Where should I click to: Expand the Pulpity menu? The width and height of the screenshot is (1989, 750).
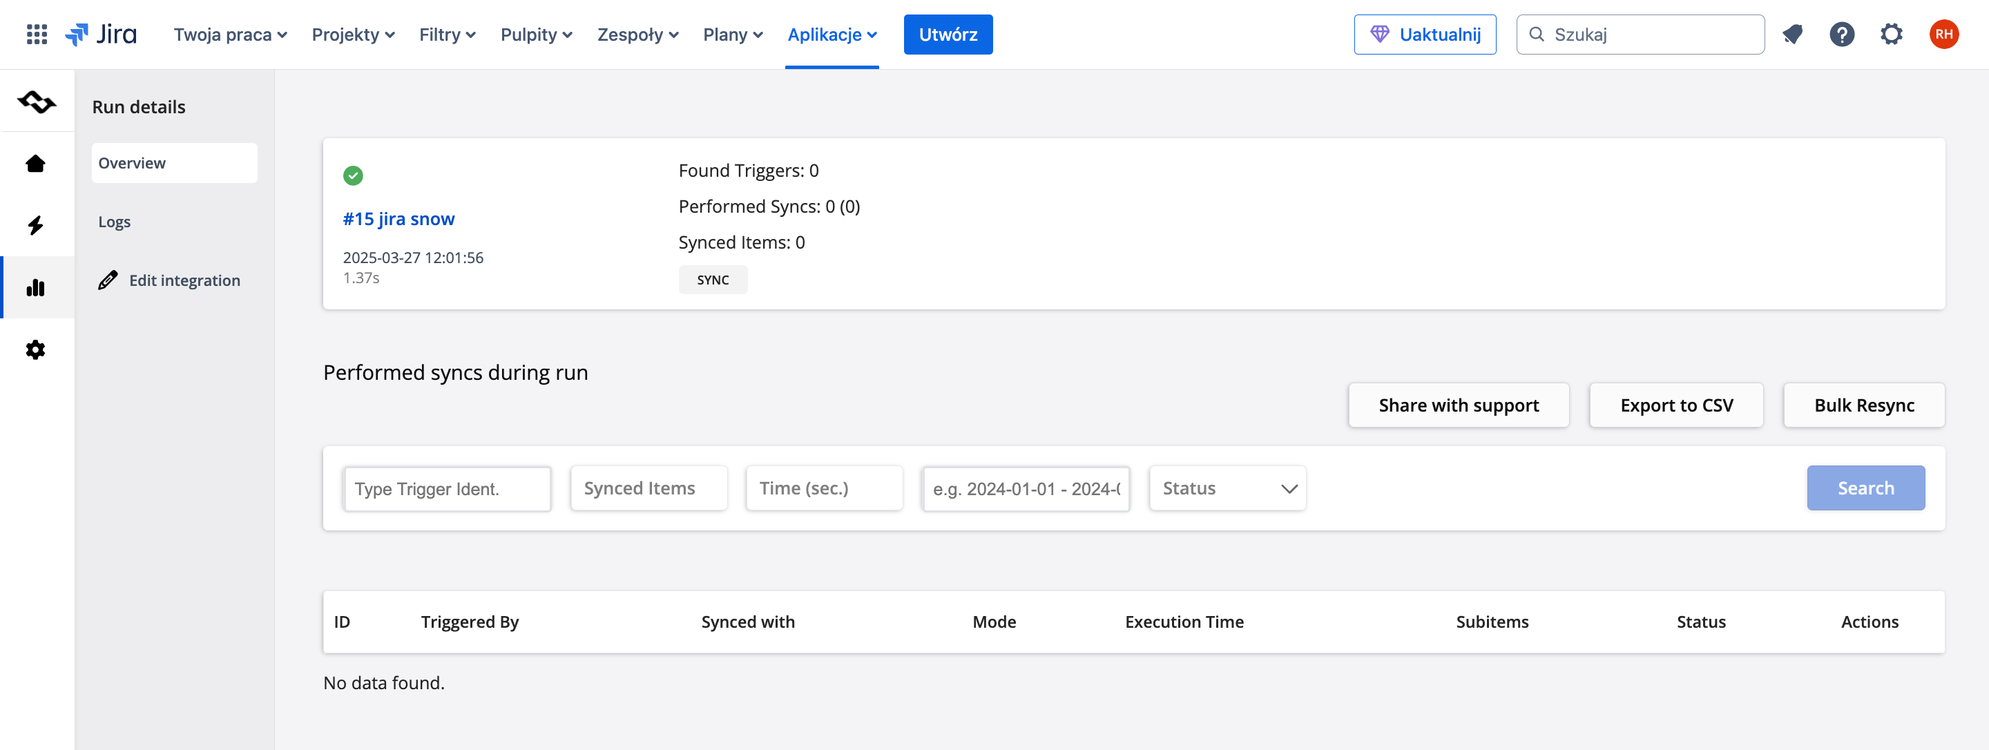pos(536,35)
